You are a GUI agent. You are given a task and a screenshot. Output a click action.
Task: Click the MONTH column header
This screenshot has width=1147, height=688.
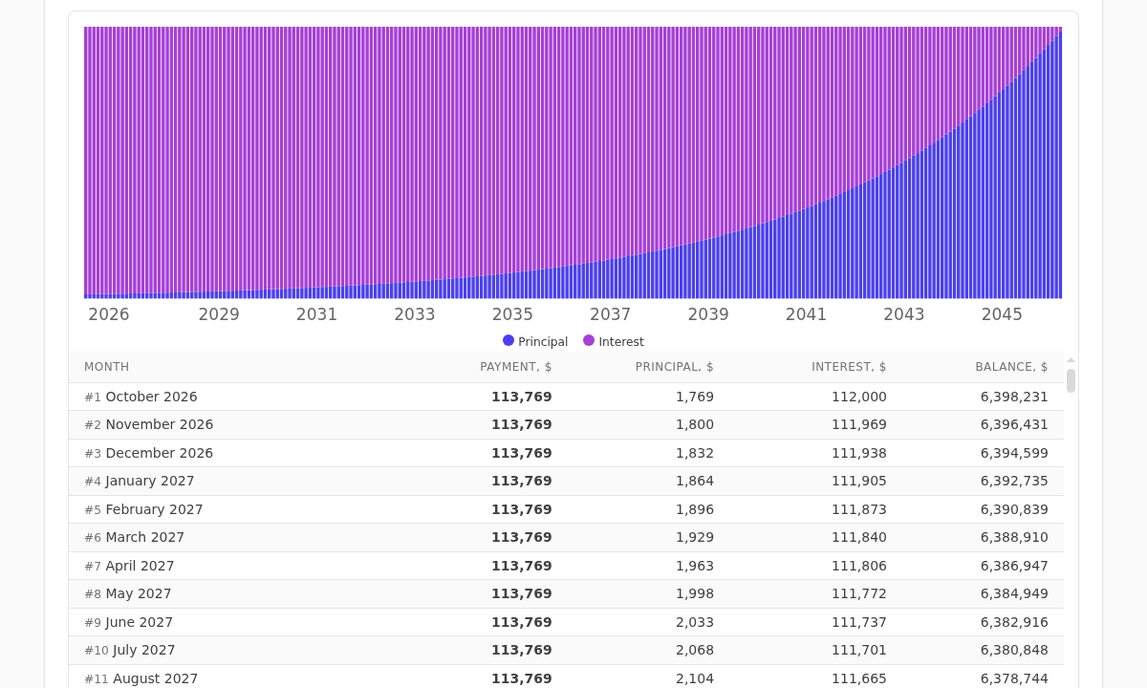[x=106, y=367]
